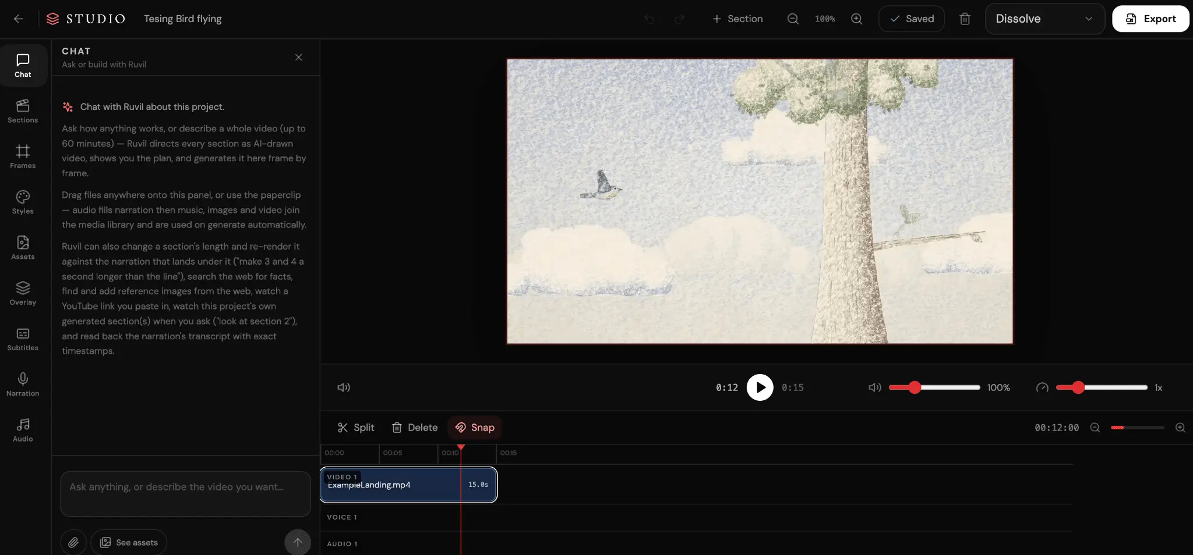Click the playback speed gauge icon
The width and height of the screenshot is (1193, 555).
pyautogui.click(x=1042, y=387)
